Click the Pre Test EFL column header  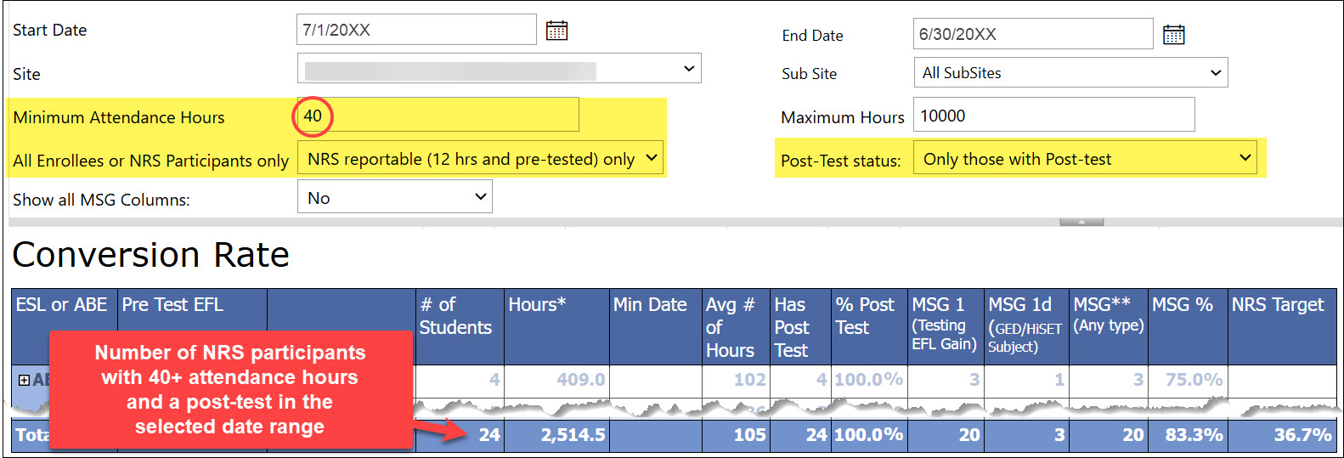(172, 305)
